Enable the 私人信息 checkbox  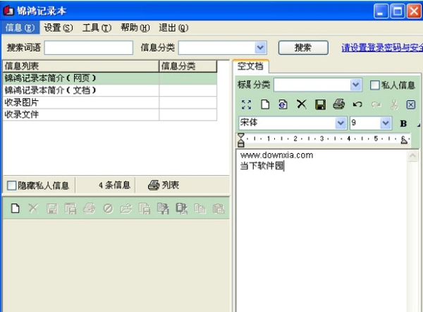click(x=375, y=85)
